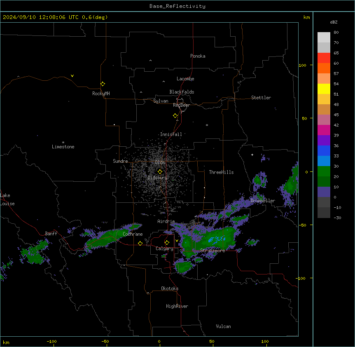355x347 pixels.
Task: Select the tan 48-45 dBZ legend swatch
Action: pyautogui.click(x=324, y=109)
